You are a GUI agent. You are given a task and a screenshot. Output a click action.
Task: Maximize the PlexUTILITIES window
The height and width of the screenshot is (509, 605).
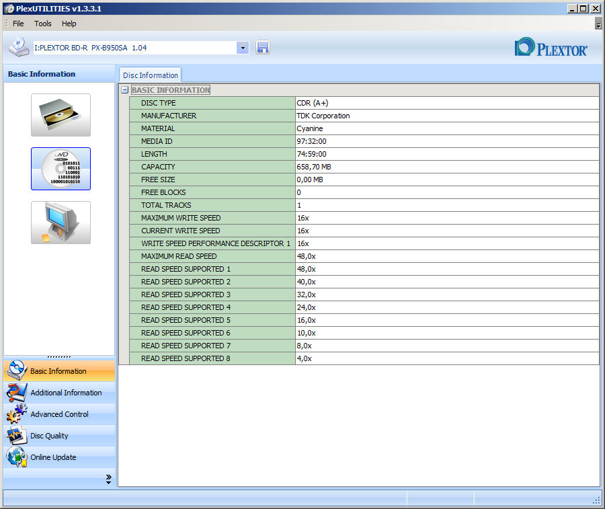click(x=583, y=9)
